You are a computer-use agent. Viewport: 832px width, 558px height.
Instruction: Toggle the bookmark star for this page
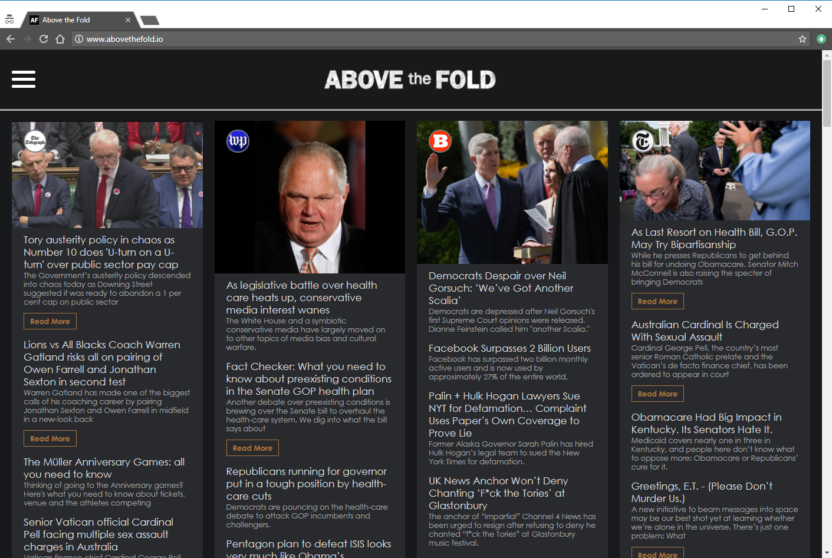pos(802,39)
